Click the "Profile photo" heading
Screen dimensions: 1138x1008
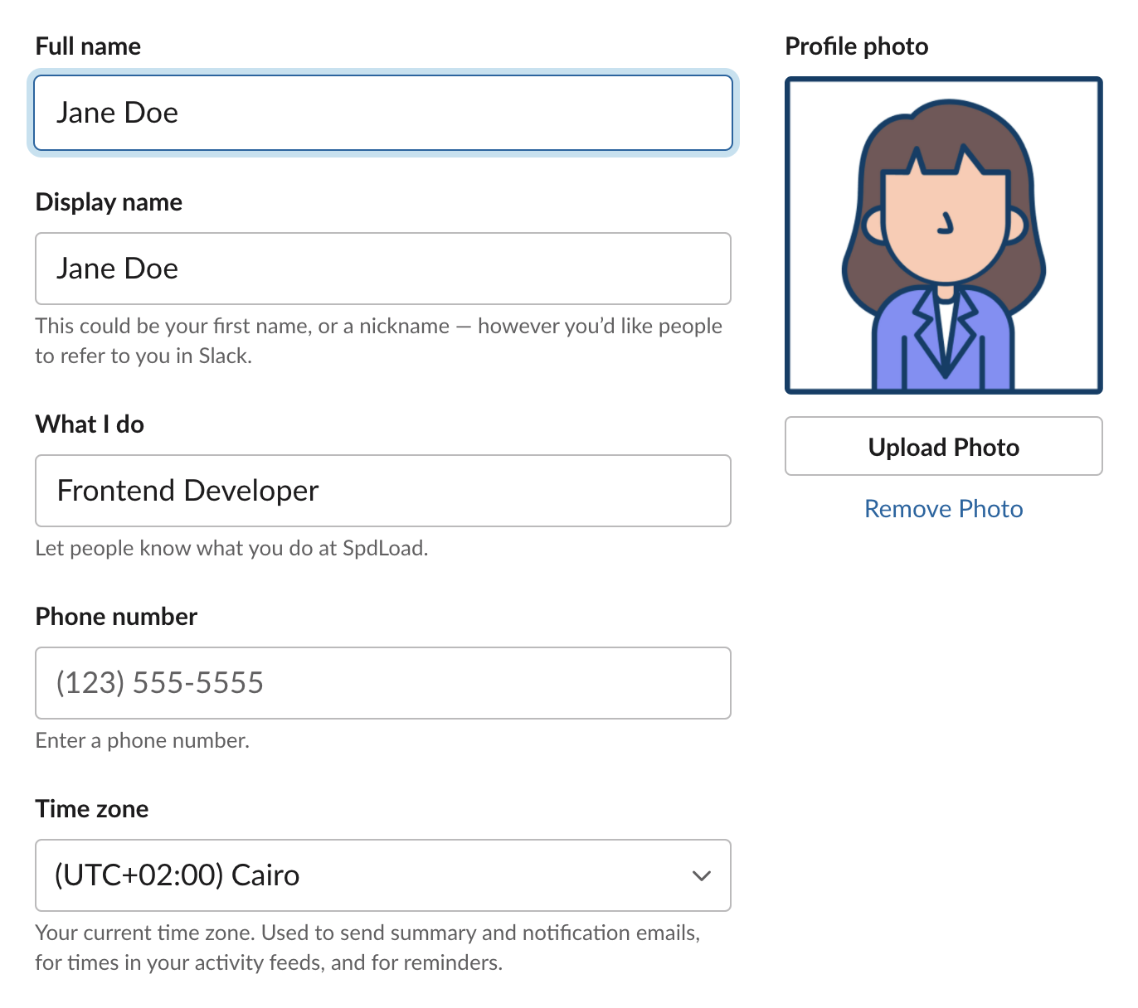pyautogui.click(x=856, y=46)
